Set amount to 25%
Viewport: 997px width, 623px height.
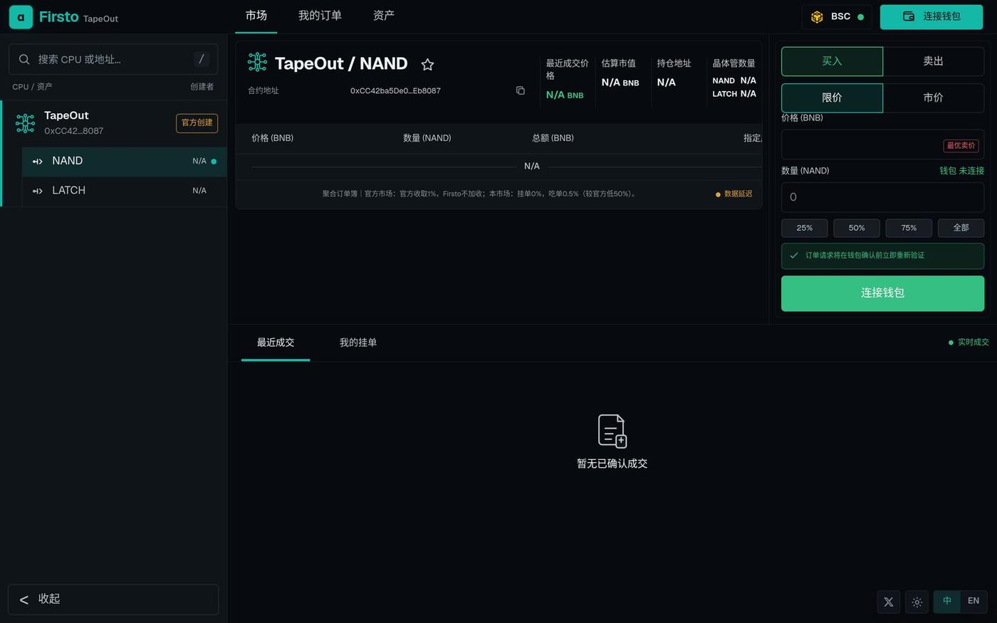(805, 228)
